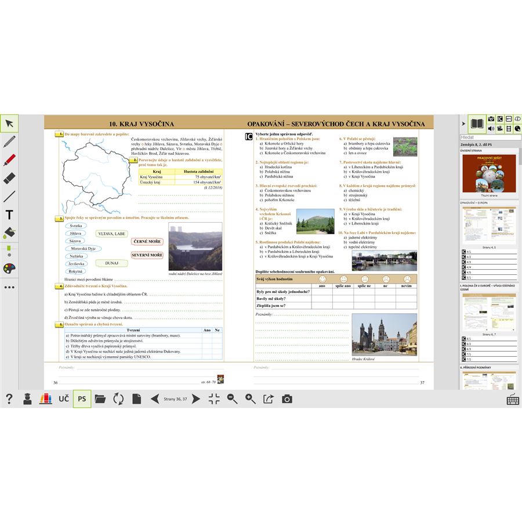The image size is (522, 522).
Task: Pick the eraser tool
Action: [9, 178]
